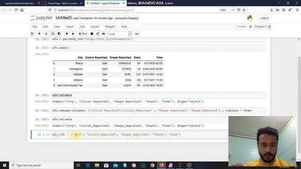The height and width of the screenshot is (169, 301).
Task: Bookmark this page star icon
Action: 244,10
